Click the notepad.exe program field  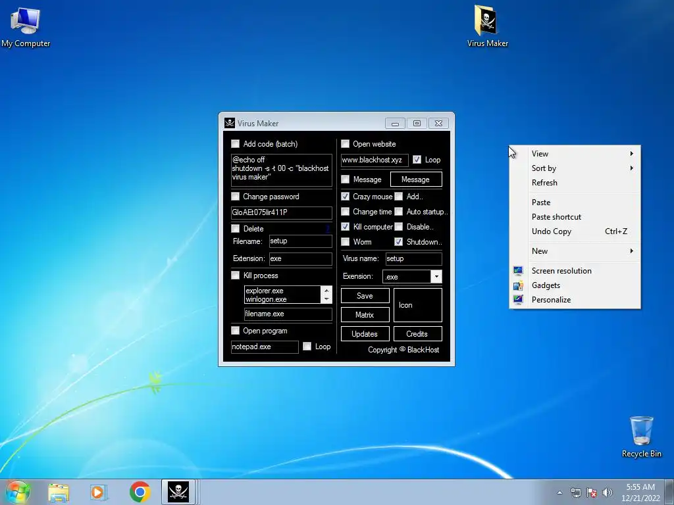(265, 347)
